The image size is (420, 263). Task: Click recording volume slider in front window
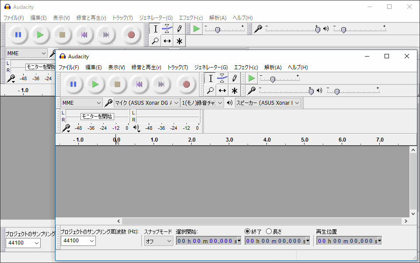click(x=286, y=91)
